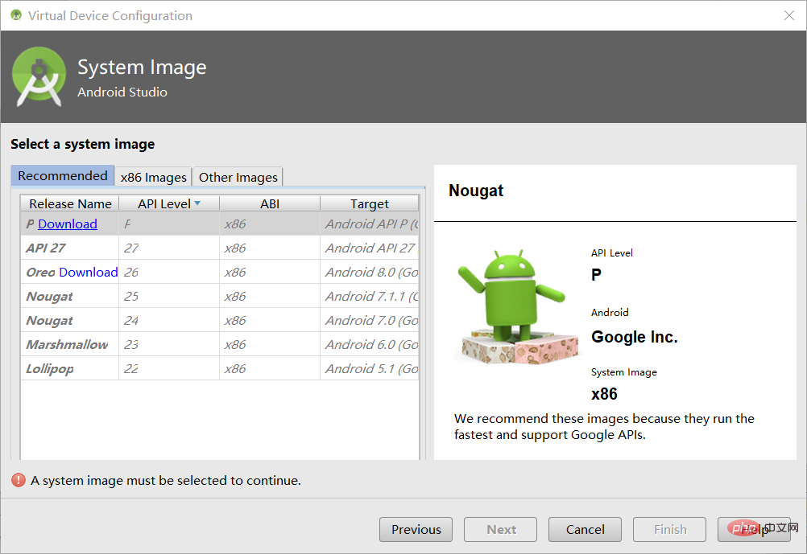Cancel the virtual device configuration
Image resolution: width=807 pixels, height=554 pixels.
[x=585, y=529]
